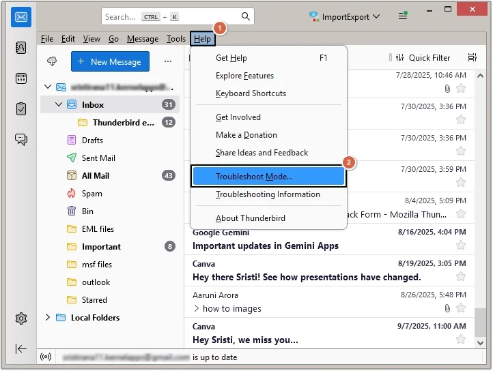Open the Tasks space icon

(x=21, y=109)
